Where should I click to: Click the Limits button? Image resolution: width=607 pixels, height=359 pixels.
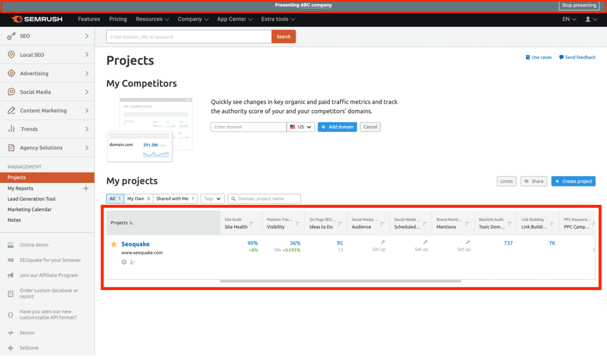(506, 181)
